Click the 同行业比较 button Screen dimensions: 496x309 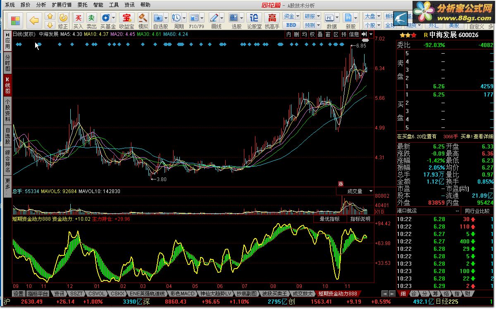pos(477,211)
